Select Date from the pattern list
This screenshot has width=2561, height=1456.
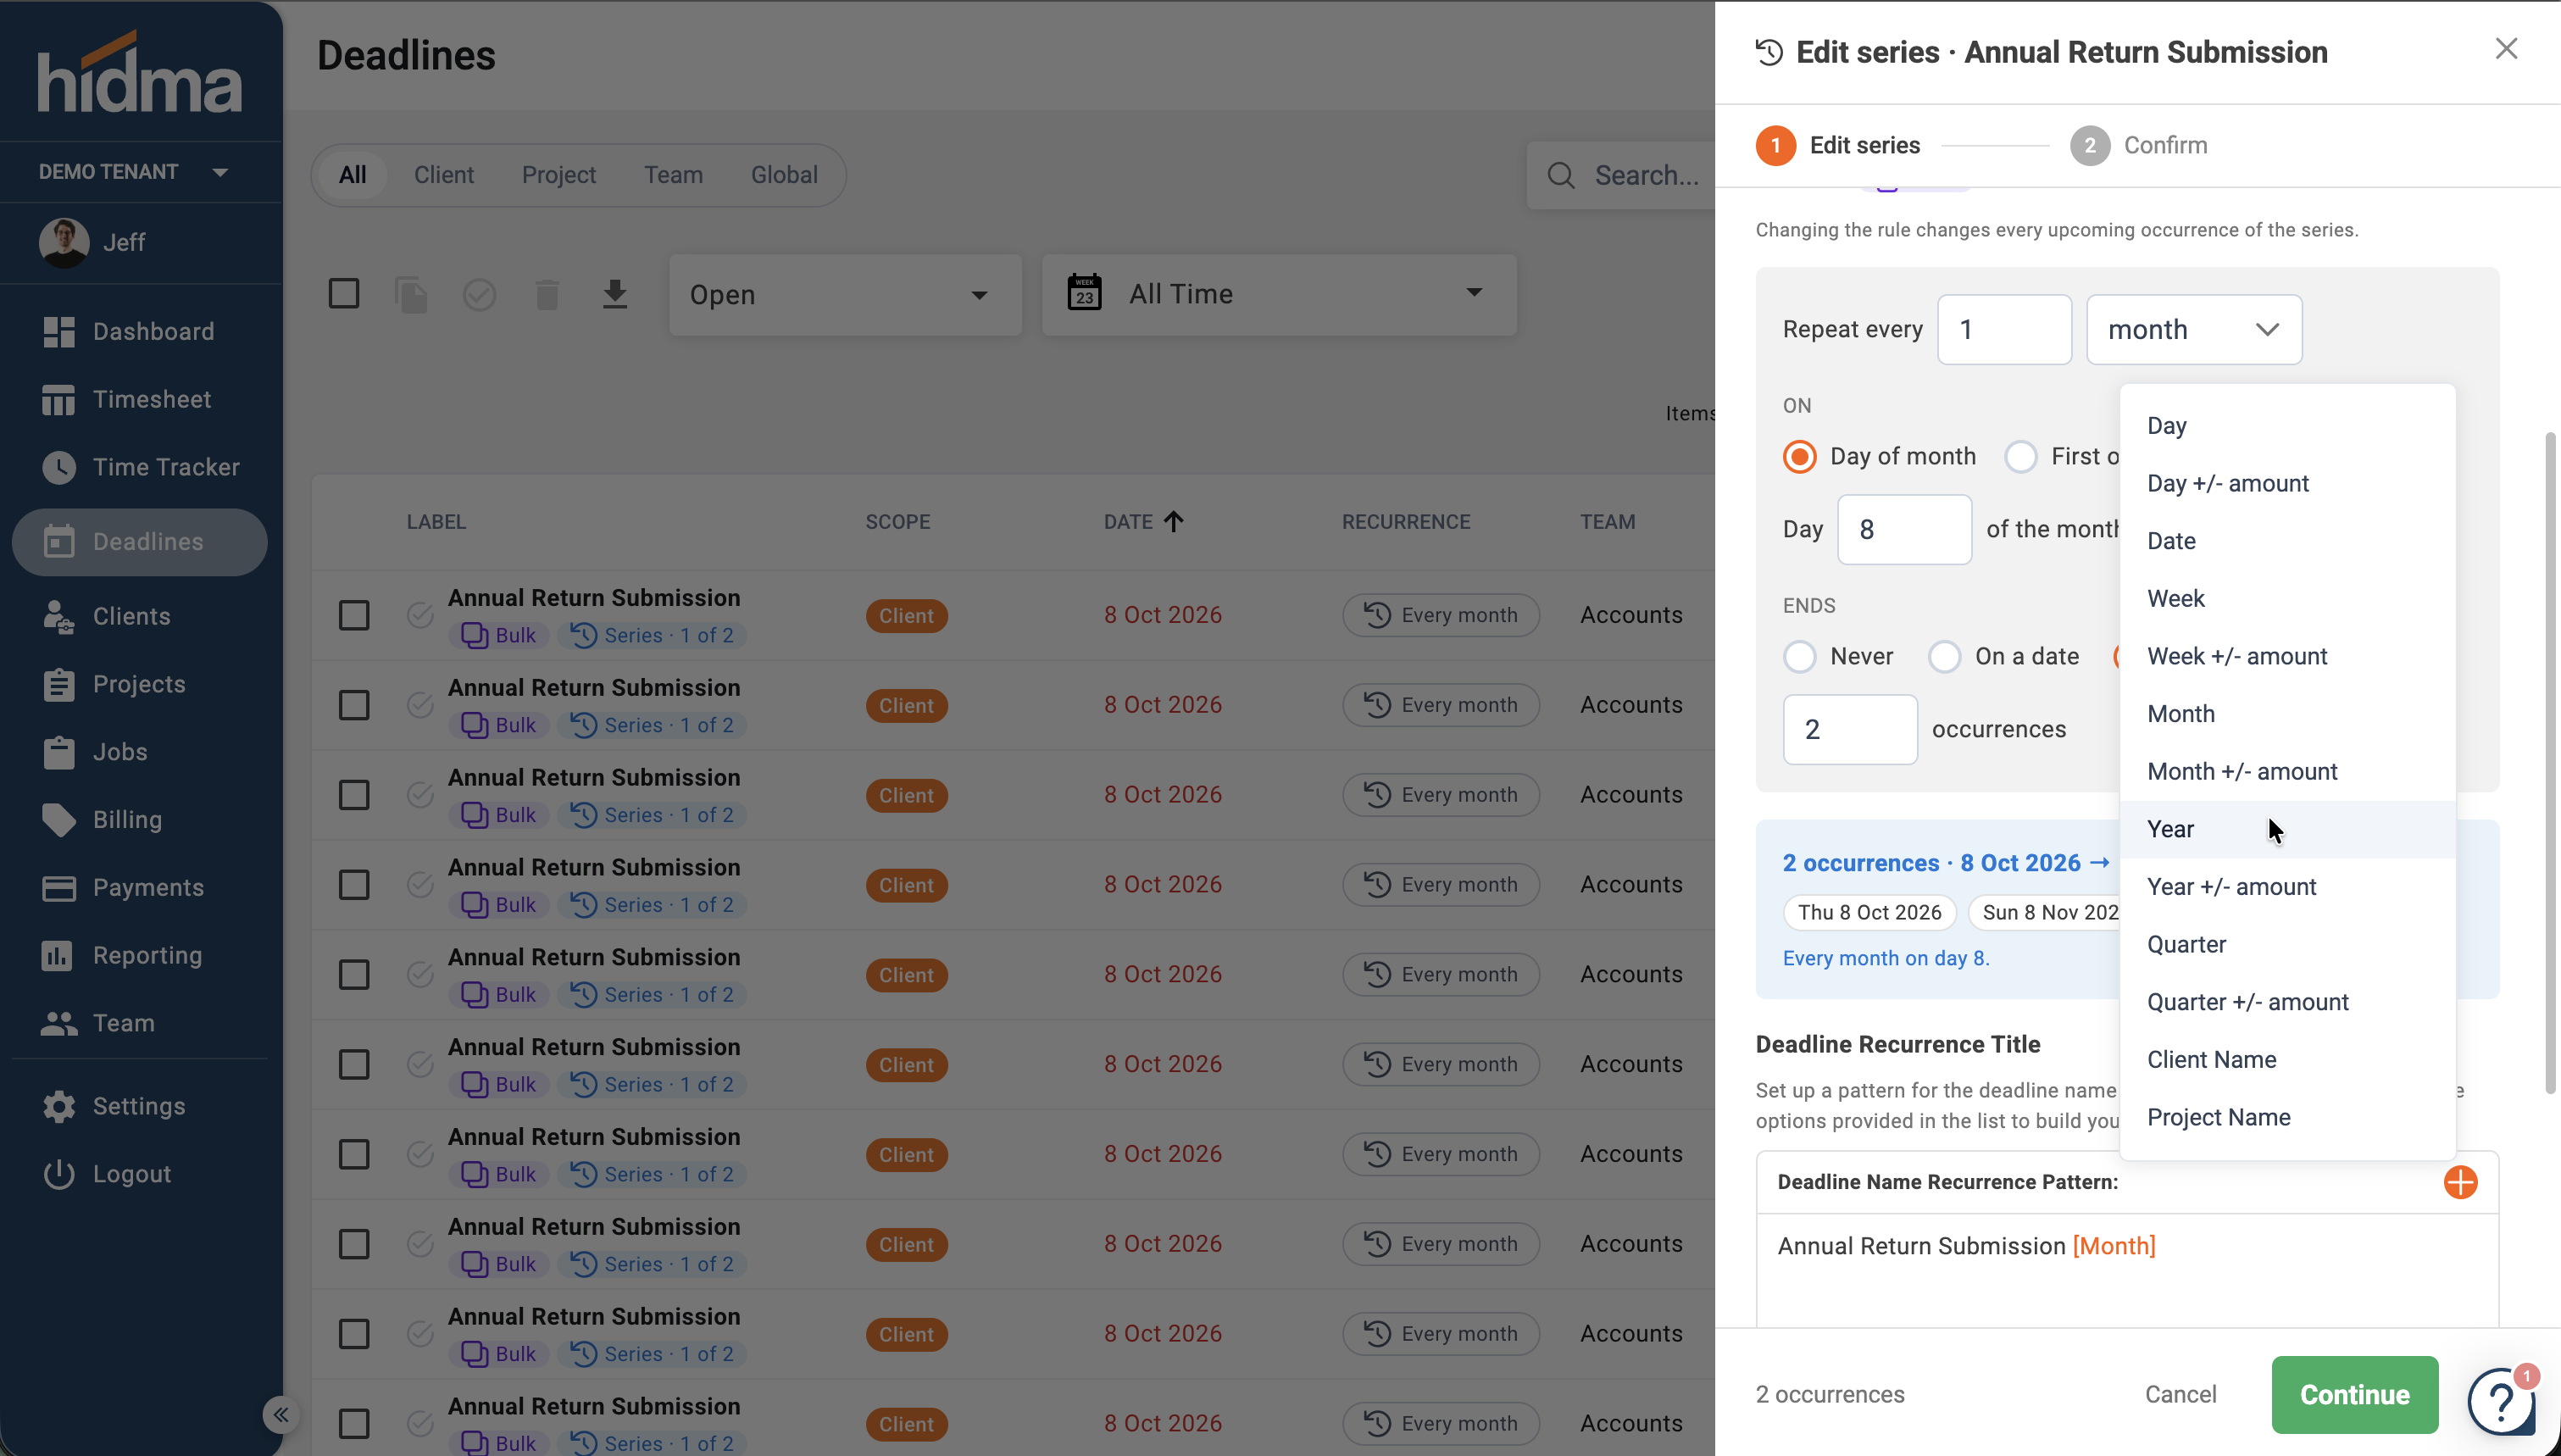[x=2287, y=541]
